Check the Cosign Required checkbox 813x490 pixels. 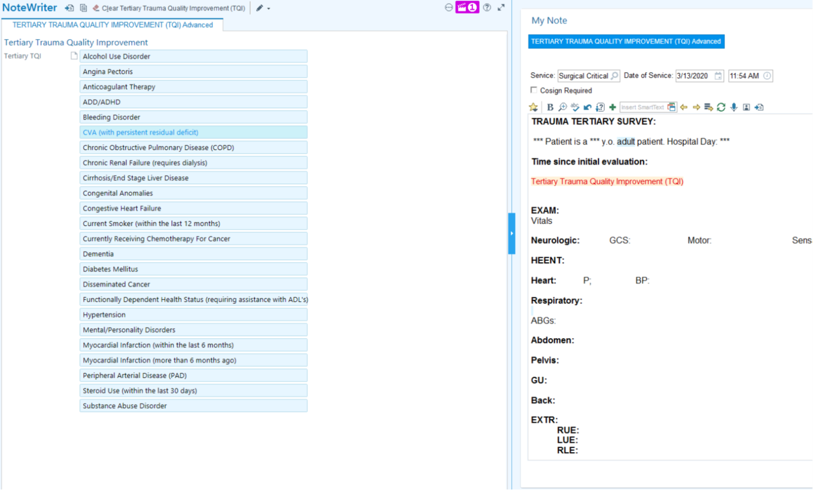(x=534, y=90)
